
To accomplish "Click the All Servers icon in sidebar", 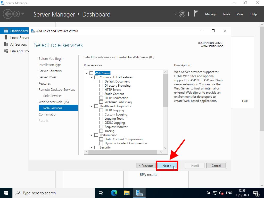I will click(x=6, y=44).
